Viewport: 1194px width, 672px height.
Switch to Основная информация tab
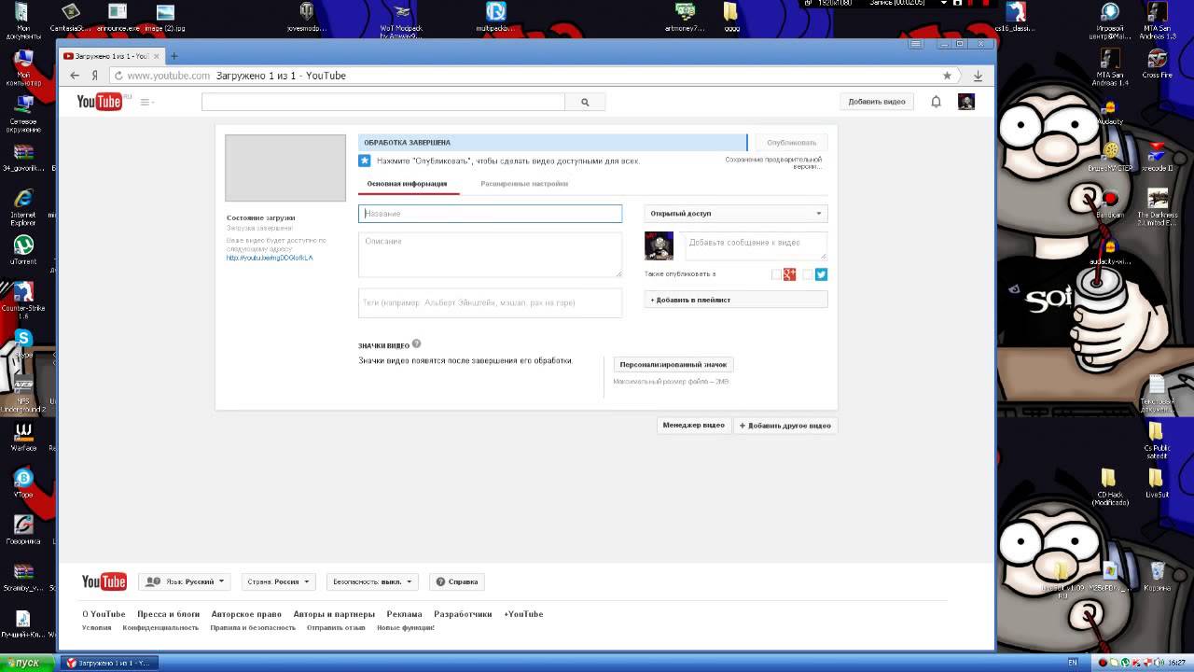(x=407, y=184)
